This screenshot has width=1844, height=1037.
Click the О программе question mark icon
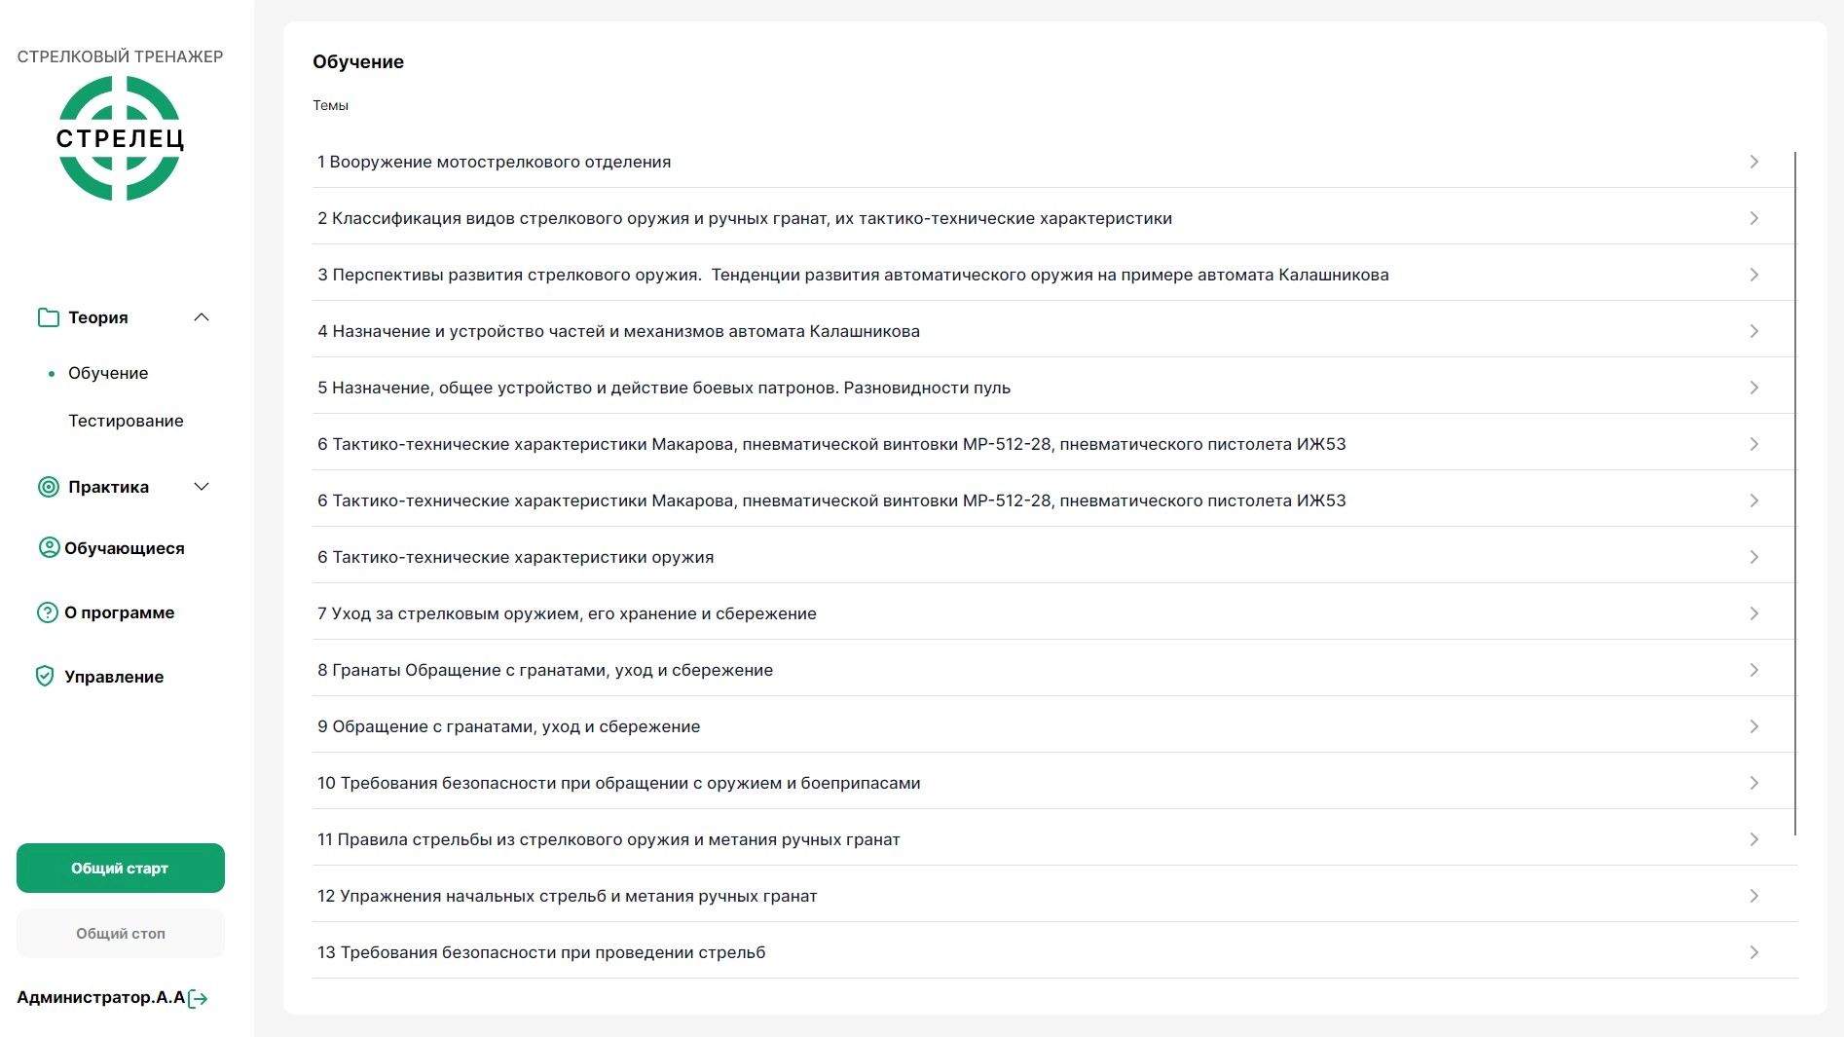tap(47, 612)
